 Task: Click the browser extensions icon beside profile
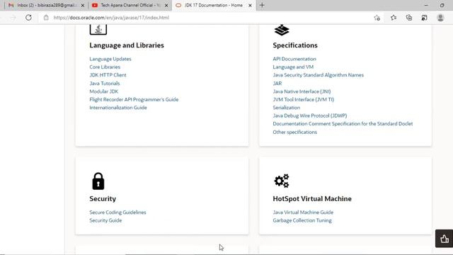coord(424,18)
